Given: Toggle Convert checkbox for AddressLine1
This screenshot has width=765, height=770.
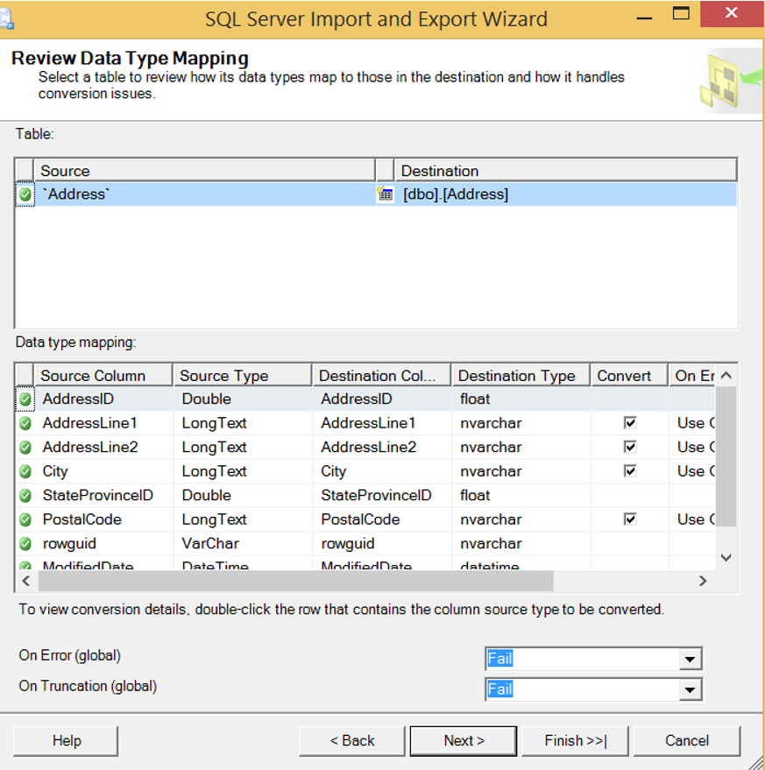Looking at the screenshot, I should point(630,423).
